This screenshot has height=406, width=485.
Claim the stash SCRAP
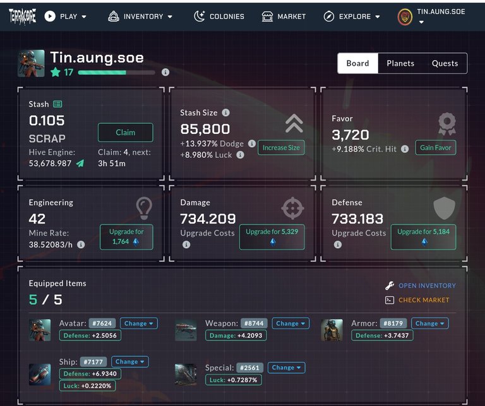tap(126, 133)
